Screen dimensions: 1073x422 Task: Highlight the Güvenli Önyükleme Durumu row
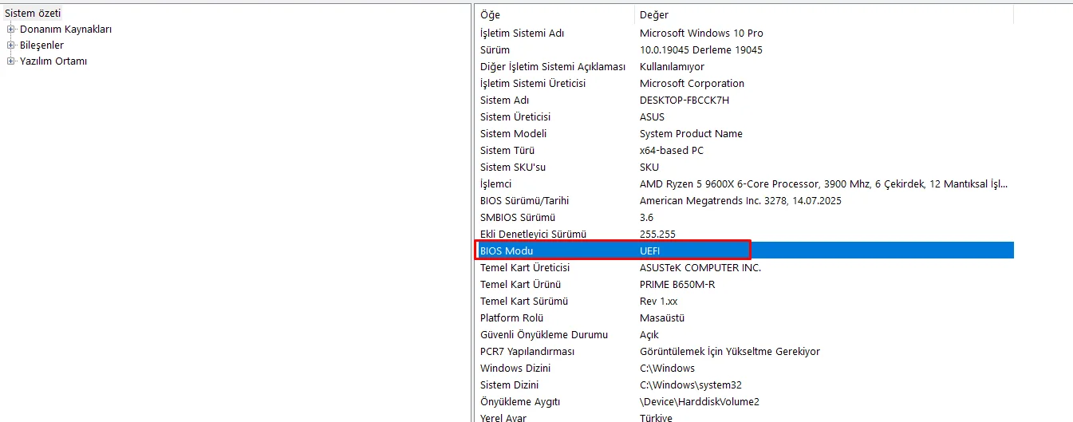(x=543, y=335)
